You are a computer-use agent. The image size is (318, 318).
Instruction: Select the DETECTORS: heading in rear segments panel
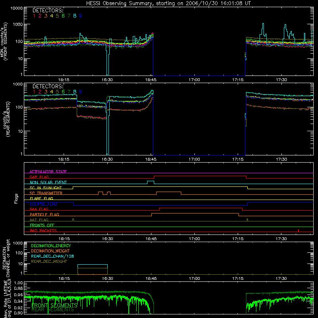[x=48, y=86]
